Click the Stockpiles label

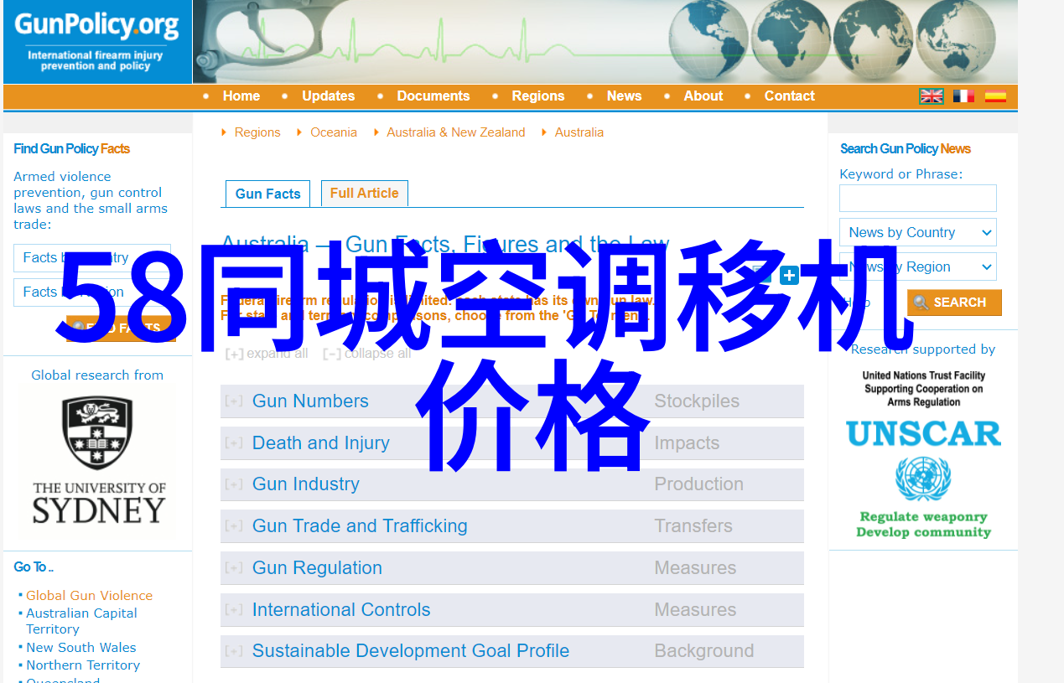(x=697, y=401)
